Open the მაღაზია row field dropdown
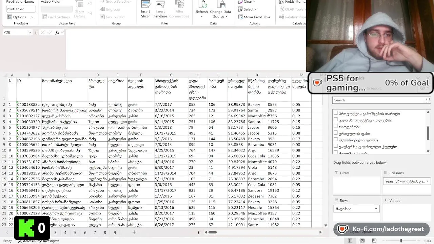 [376, 209]
